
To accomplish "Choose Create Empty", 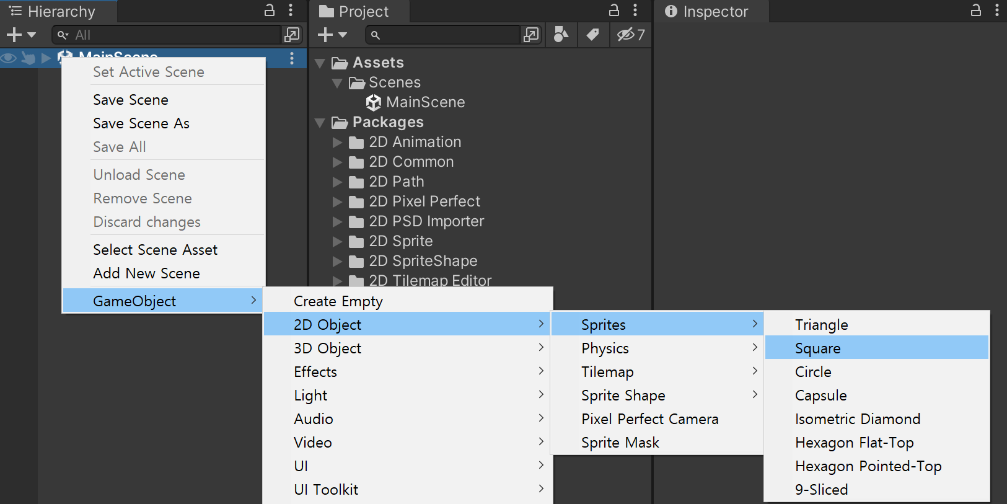I will (x=408, y=301).
